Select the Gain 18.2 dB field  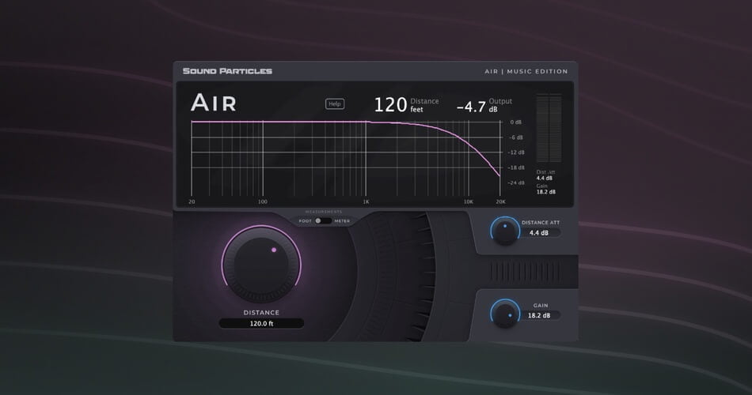point(539,315)
